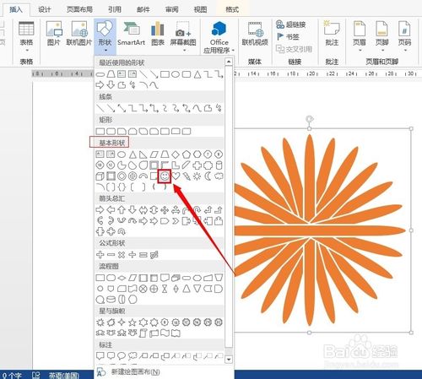
Task: Add a comment with 批注
Action: click(332, 34)
